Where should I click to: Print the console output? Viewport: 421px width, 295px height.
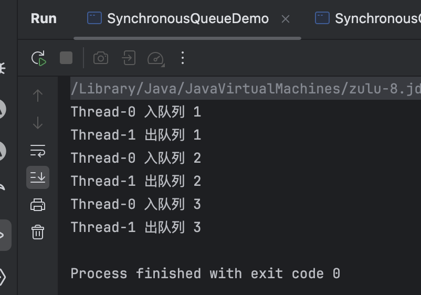(x=38, y=205)
